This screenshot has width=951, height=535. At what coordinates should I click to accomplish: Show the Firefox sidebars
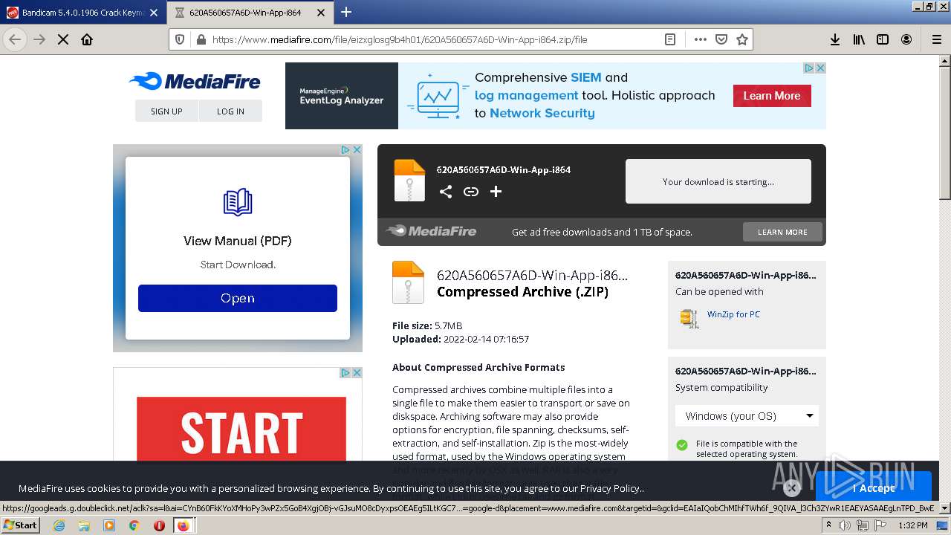tap(883, 39)
